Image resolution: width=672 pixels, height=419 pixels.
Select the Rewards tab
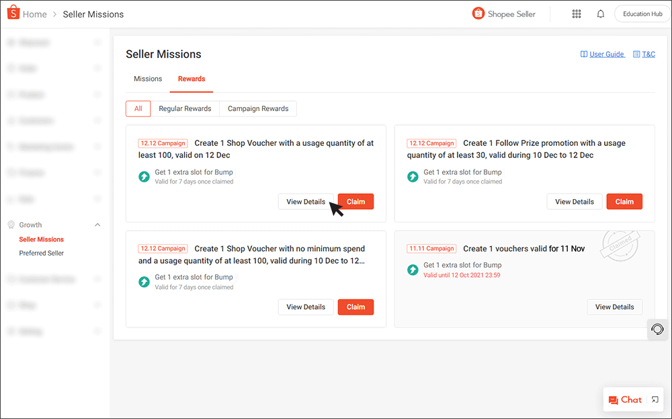192,79
